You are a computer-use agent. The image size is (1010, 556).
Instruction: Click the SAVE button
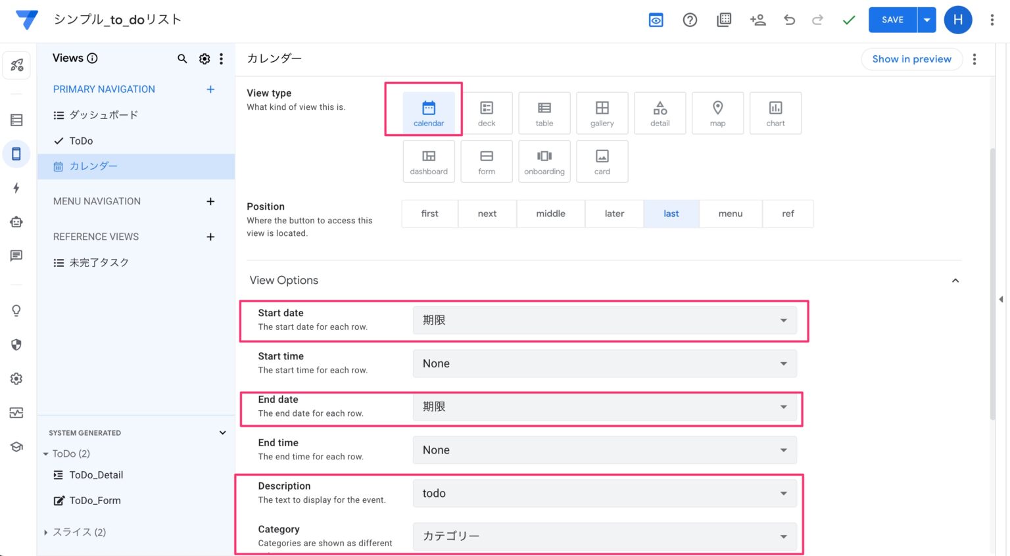point(892,20)
